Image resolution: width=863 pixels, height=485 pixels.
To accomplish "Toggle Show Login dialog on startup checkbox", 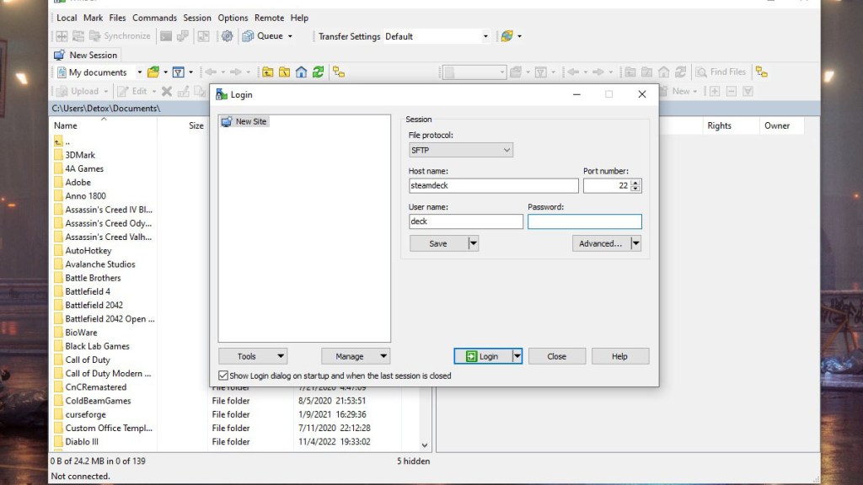I will point(223,376).
